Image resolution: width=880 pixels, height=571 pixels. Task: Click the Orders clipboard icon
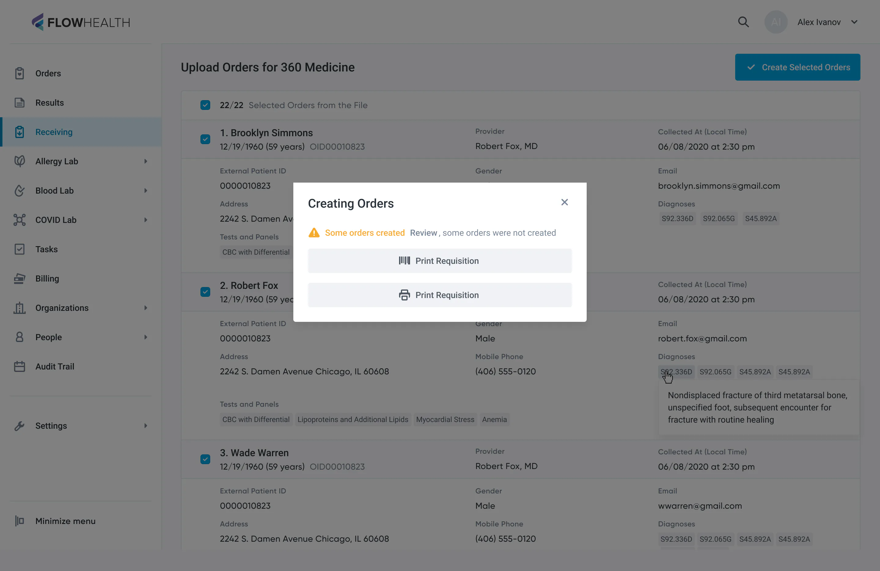click(20, 73)
